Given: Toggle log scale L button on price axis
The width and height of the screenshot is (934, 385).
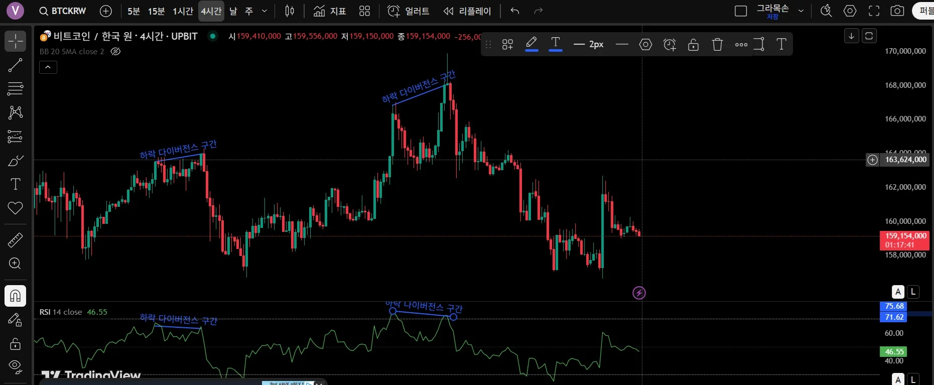Looking at the screenshot, I should pyautogui.click(x=913, y=292).
